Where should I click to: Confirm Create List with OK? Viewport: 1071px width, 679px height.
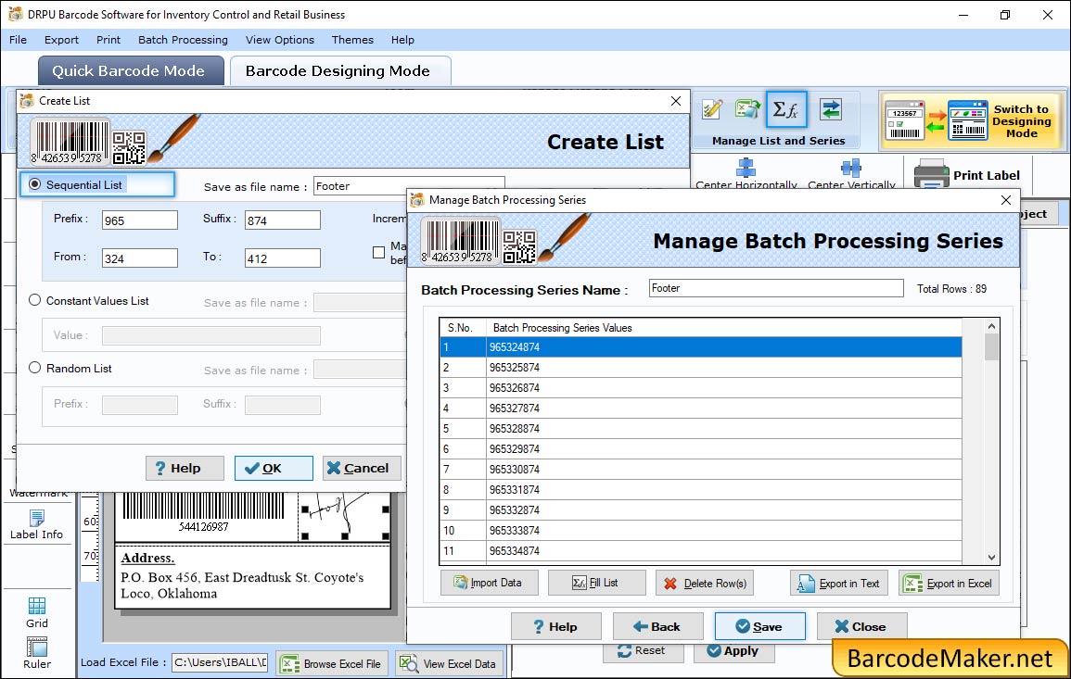274,468
